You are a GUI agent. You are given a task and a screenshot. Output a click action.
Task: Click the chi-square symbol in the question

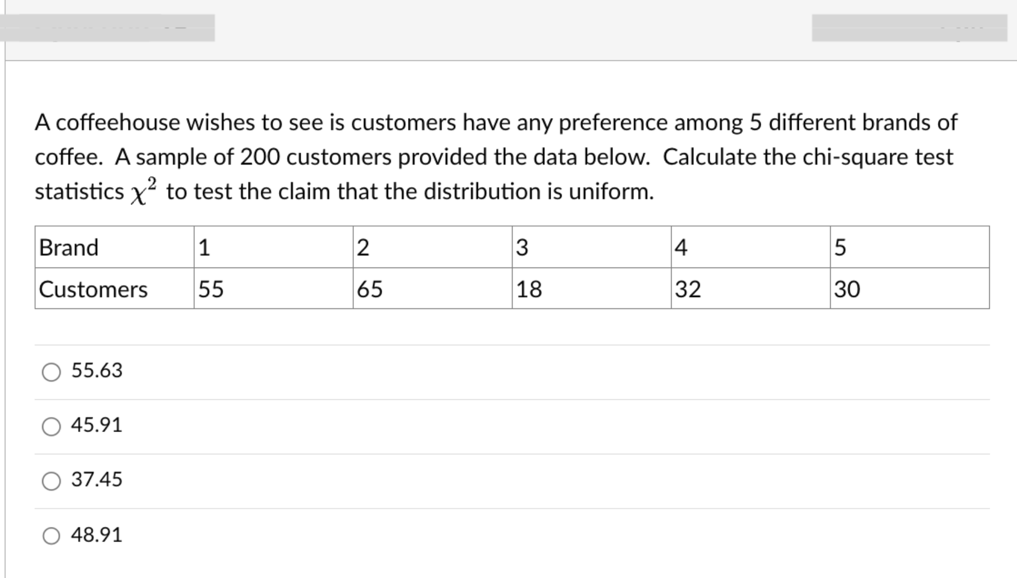pos(144,191)
